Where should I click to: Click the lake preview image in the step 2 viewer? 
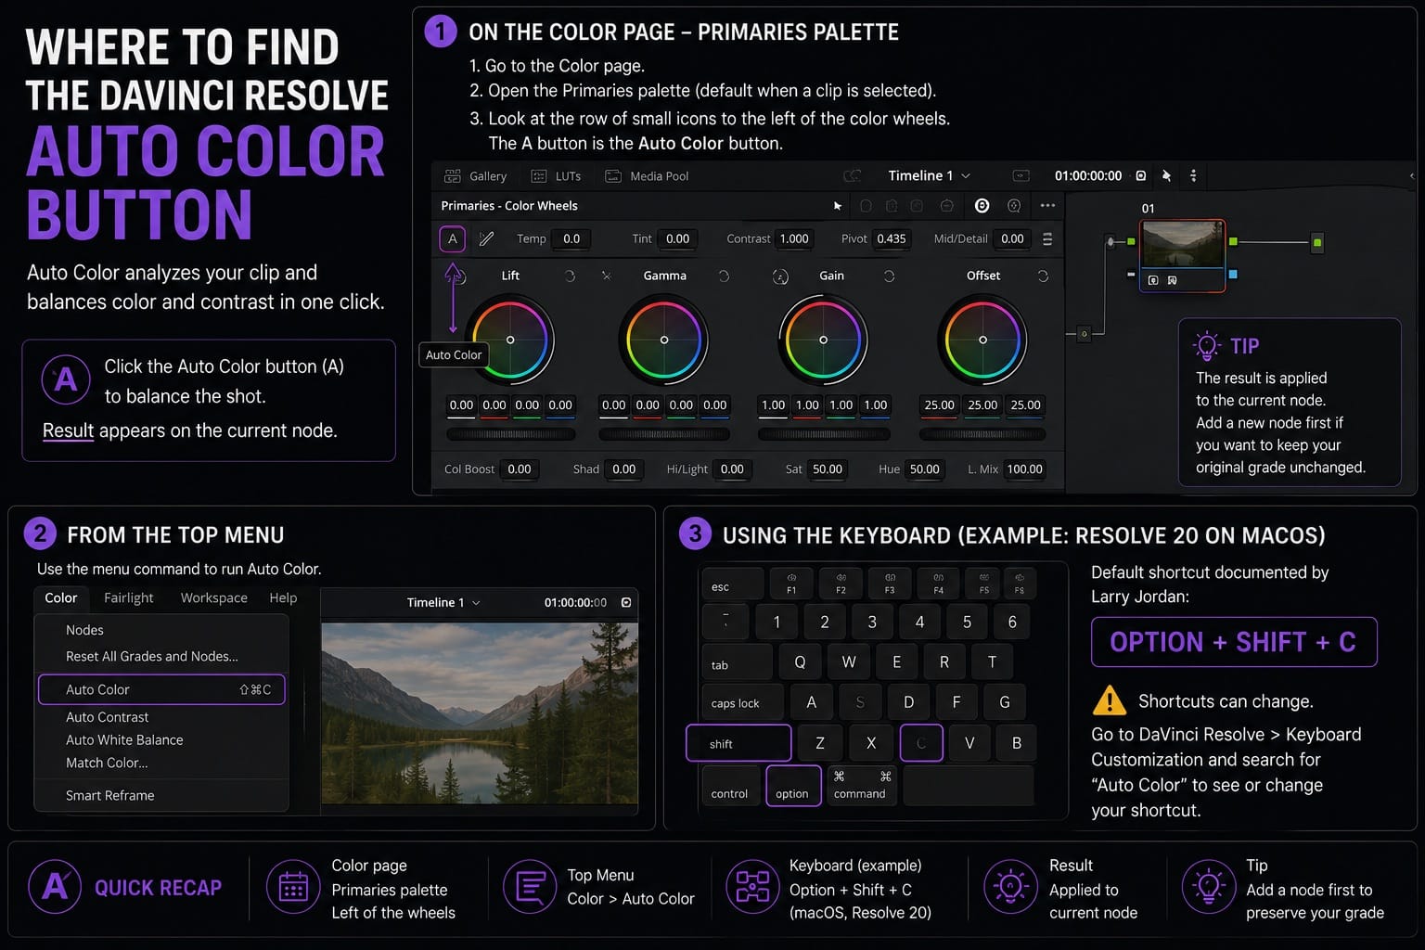(480, 712)
